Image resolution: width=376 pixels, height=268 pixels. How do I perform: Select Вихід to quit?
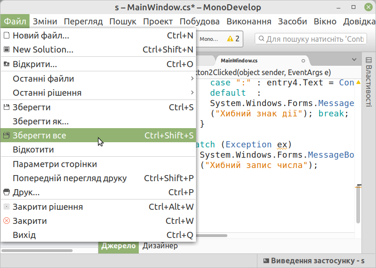(x=98, y=235)
